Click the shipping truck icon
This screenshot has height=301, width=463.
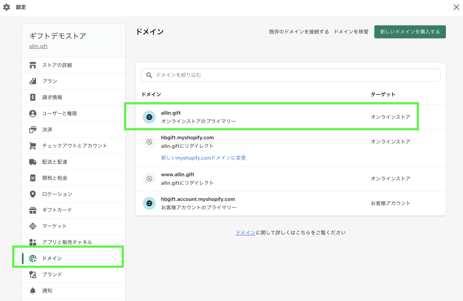tap(33, 162)
